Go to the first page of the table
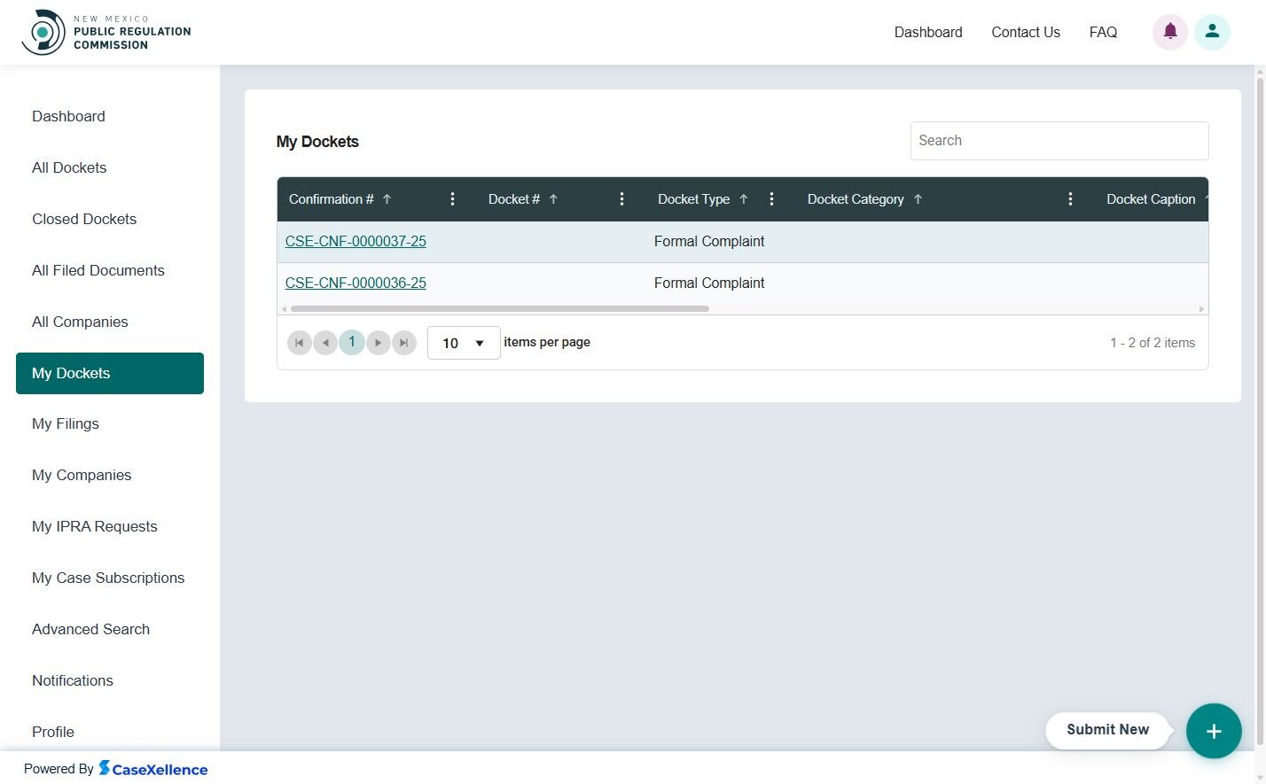This screenshot has height=784, width=1266. pos(300,343)
